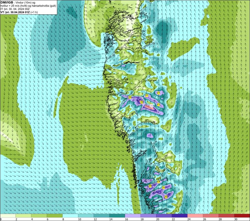
Task: Click the yellow gust label 28
Action: click(x=150, y=186)
